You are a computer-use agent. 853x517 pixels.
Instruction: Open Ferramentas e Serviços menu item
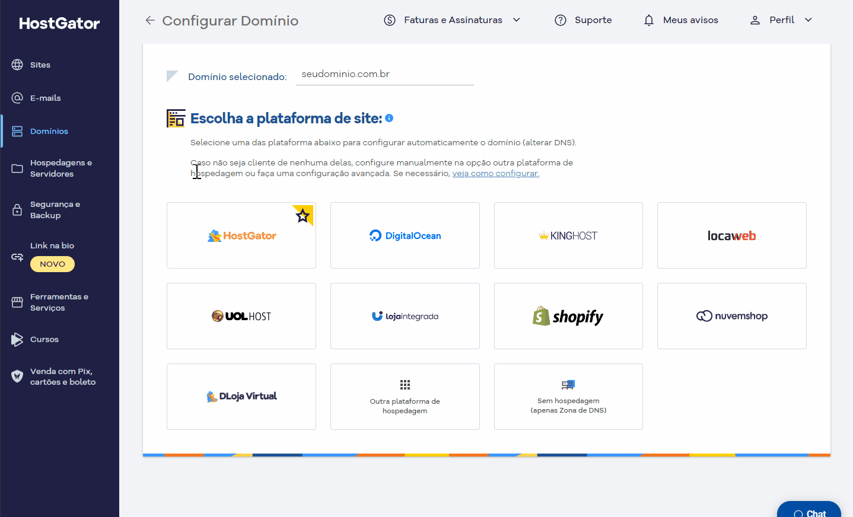(x=59, y=302)
